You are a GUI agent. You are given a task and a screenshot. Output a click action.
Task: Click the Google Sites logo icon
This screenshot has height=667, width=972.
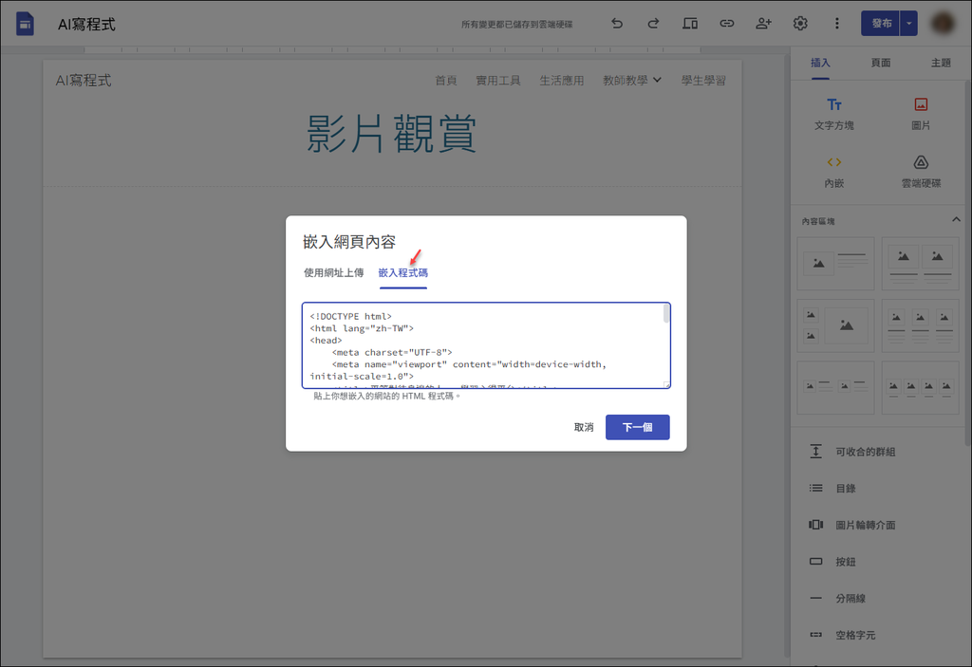pyautogui.click(x=25, y=24)
